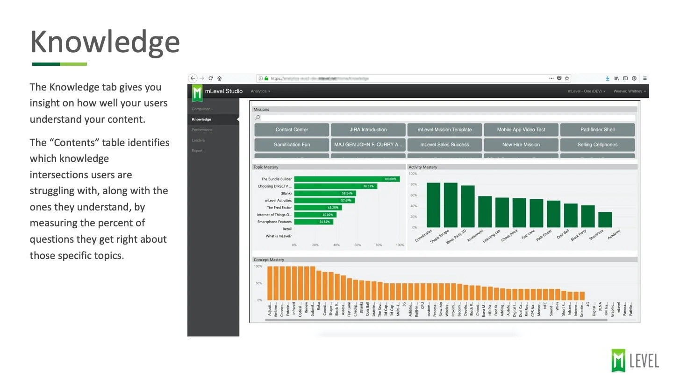Open the Analytics dropdown menu

(260, 91)
